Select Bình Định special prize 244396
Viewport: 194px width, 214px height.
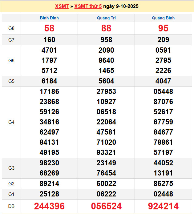pos(49,206)
